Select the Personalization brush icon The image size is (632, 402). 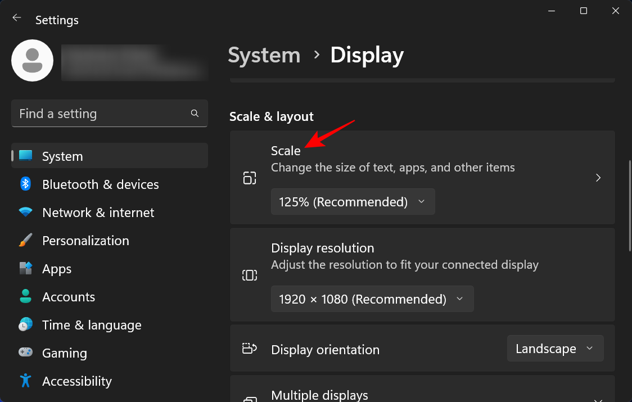[x=25, y=240]
